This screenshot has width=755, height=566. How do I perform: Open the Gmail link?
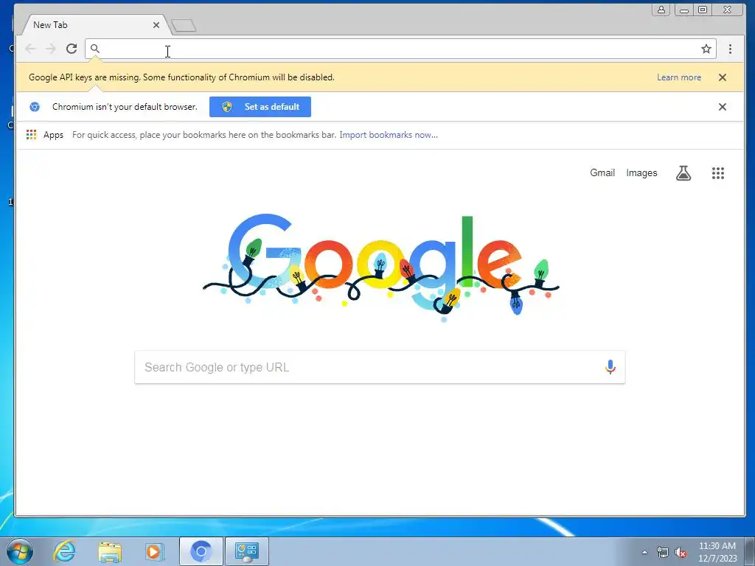pyautogui.click(x=602, y=172)
